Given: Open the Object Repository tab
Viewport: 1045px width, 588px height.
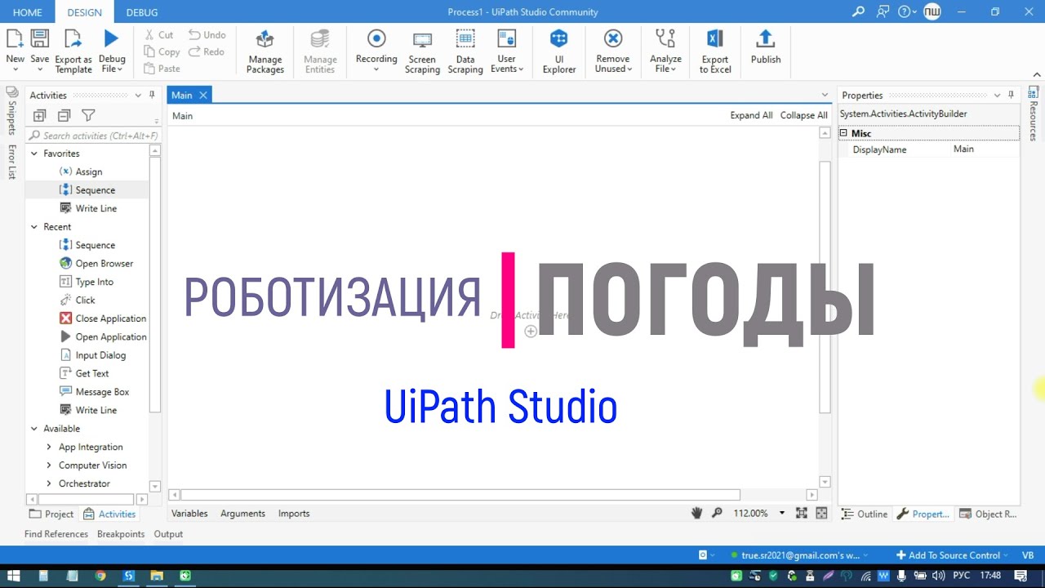Looking at the screenshot, I should 988,514.
